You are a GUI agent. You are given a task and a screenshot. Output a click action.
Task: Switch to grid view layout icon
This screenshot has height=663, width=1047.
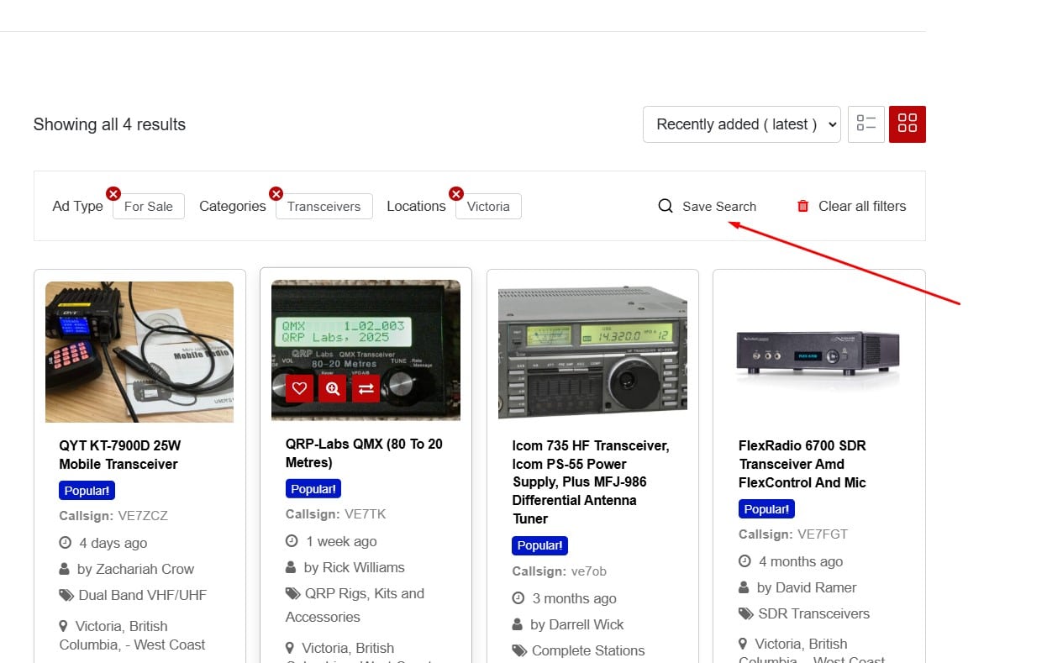point(908,124)
